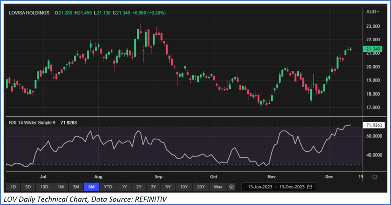Viewport: 391px width, 205px height.
Task: Open the range settings icon beside Max
Action: (231, 187)
